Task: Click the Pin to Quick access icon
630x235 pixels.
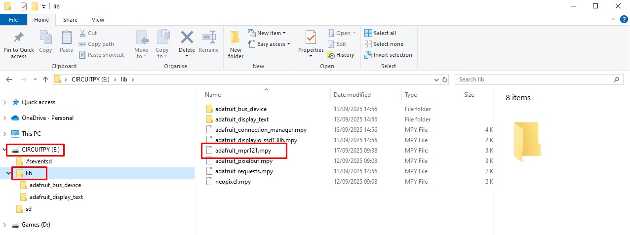Action: pyautogui.click(x=19, y=39)
